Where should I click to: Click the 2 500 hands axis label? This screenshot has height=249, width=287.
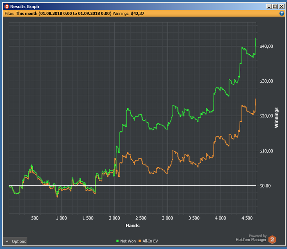[x=141, y=218]
